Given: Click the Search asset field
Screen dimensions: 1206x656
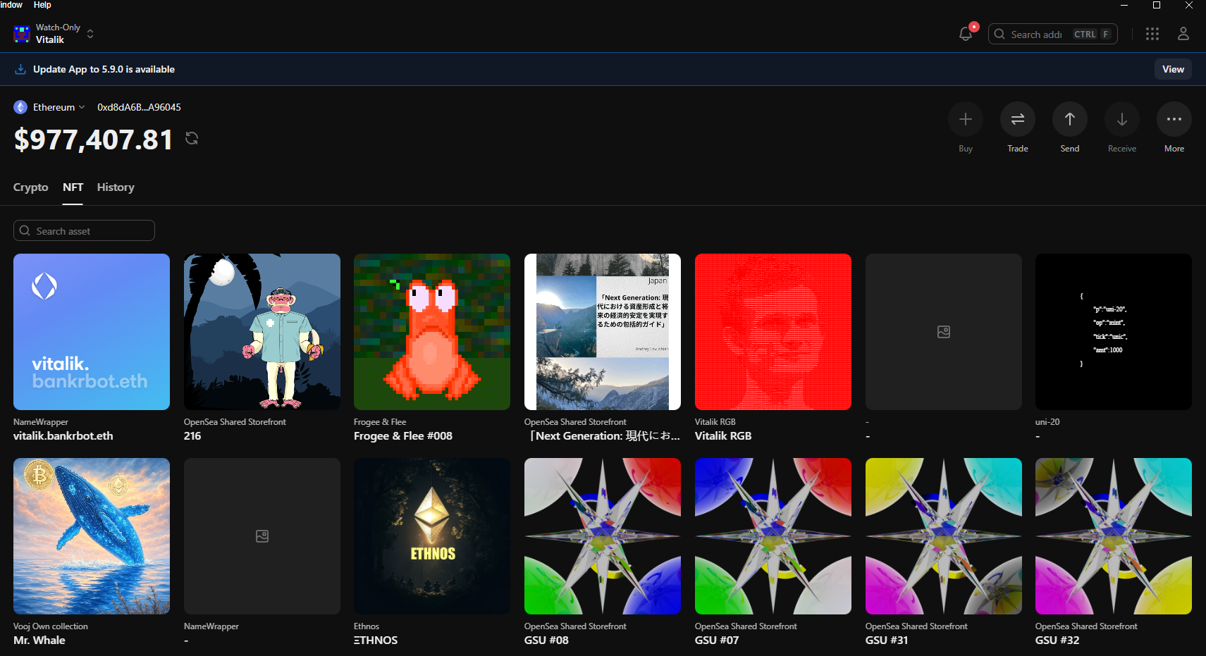Looking at the screenshot, I should pos(84,230).
